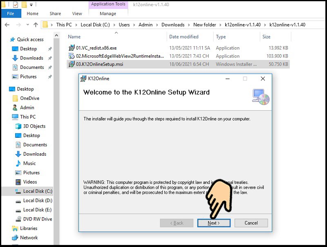Screen dimensions: 327x247
Task: Select Pictures under This PC in sidebar
Action: (x=31, y=172)
